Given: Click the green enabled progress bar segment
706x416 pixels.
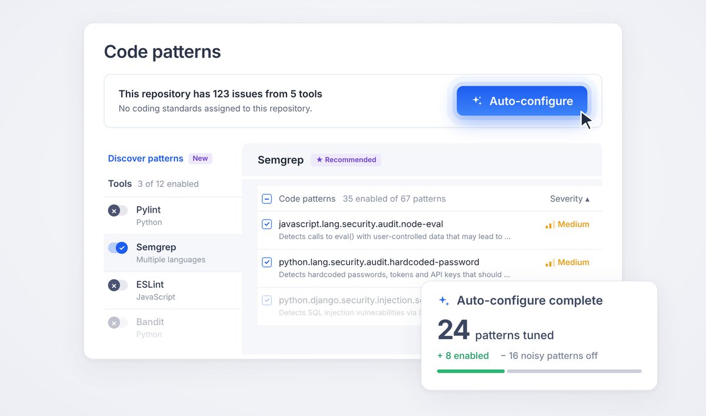Looking at the screenshot, I should pos(471,371).
